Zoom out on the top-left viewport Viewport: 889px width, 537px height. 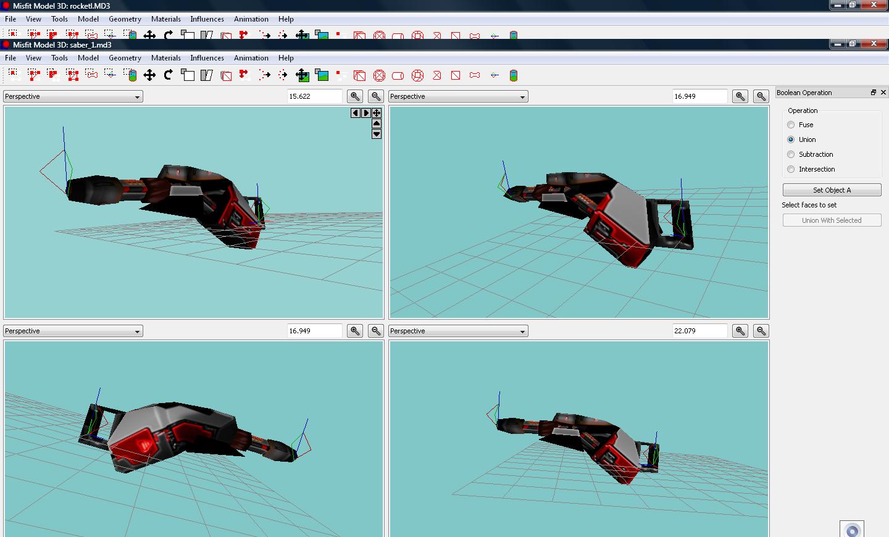tap(376, 96)
